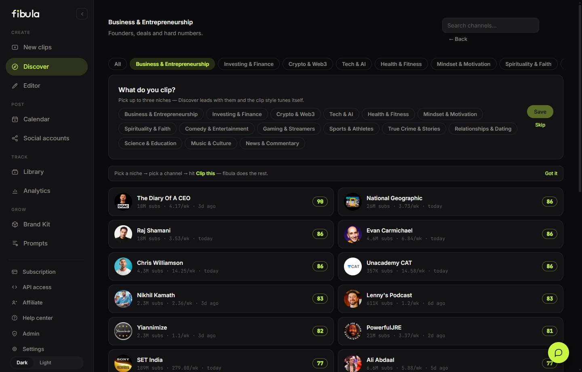Open the Chris Williamson channel card
582x372 pixels.
tap(221, 266)
